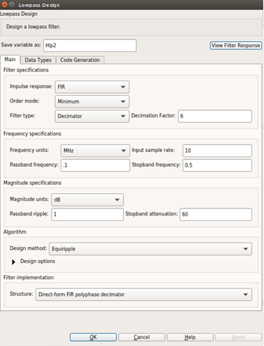
Task: Open the Impulse response dropdown
Action: tap(92, 87)
